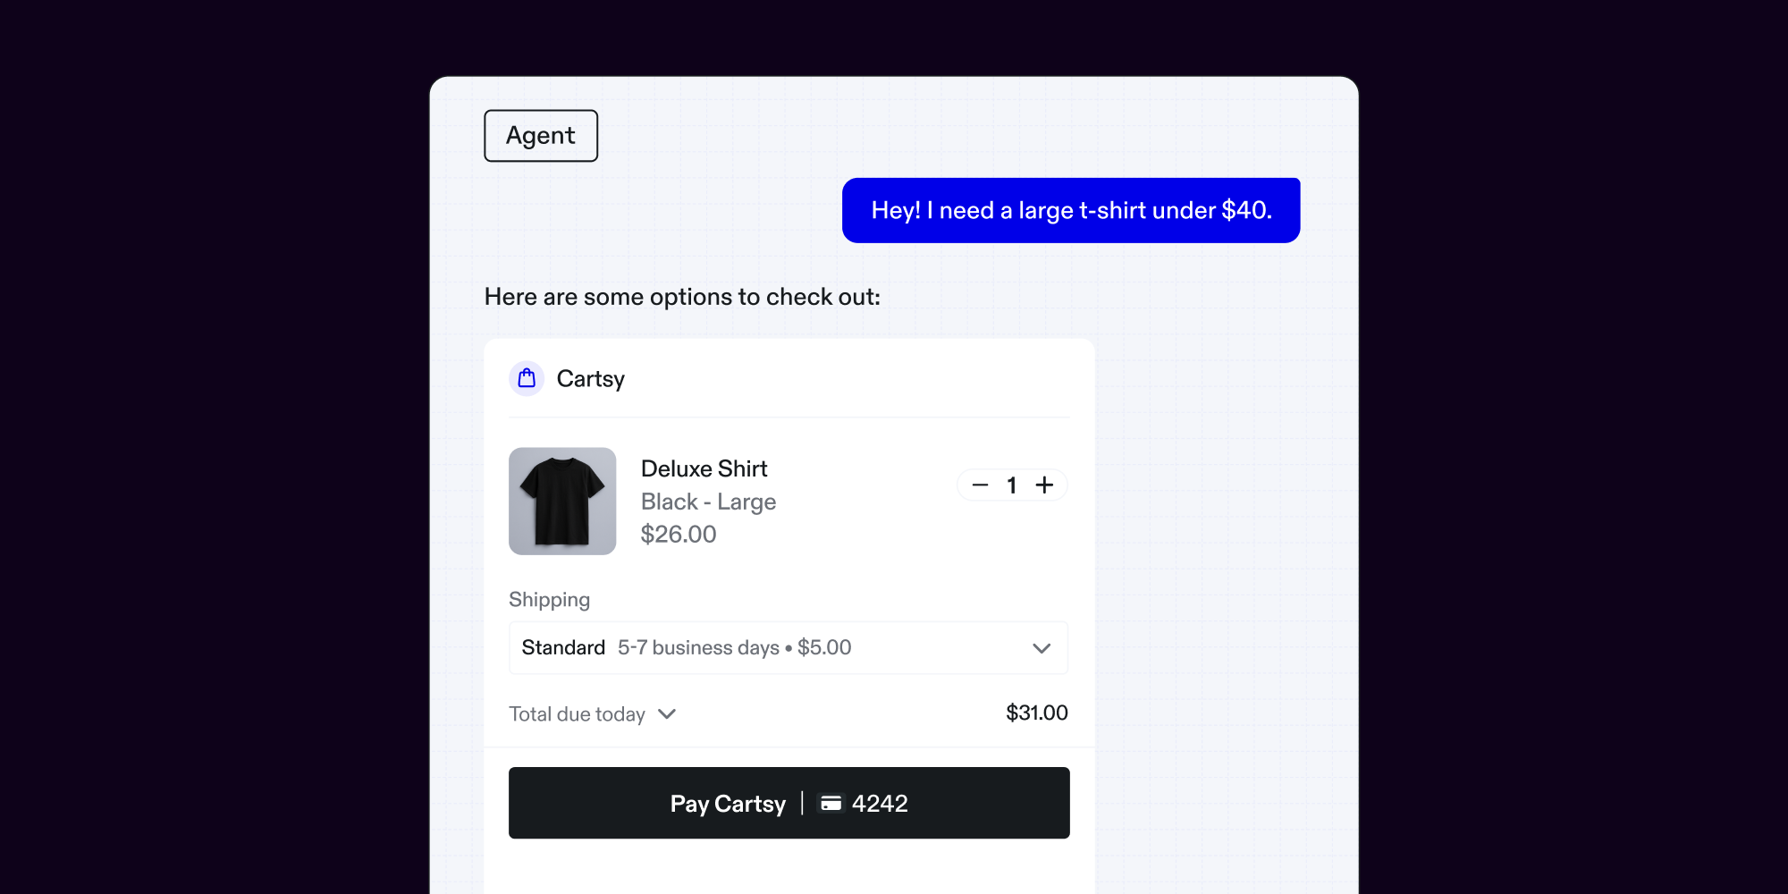Open the Standard shipping dropdown

pyautogui.click(x=788, y=648)
